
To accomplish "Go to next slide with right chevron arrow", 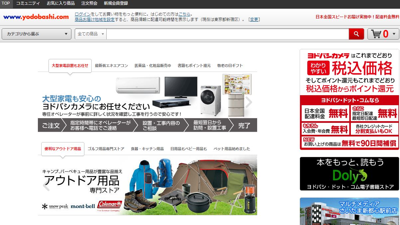I will pos(249,102).
